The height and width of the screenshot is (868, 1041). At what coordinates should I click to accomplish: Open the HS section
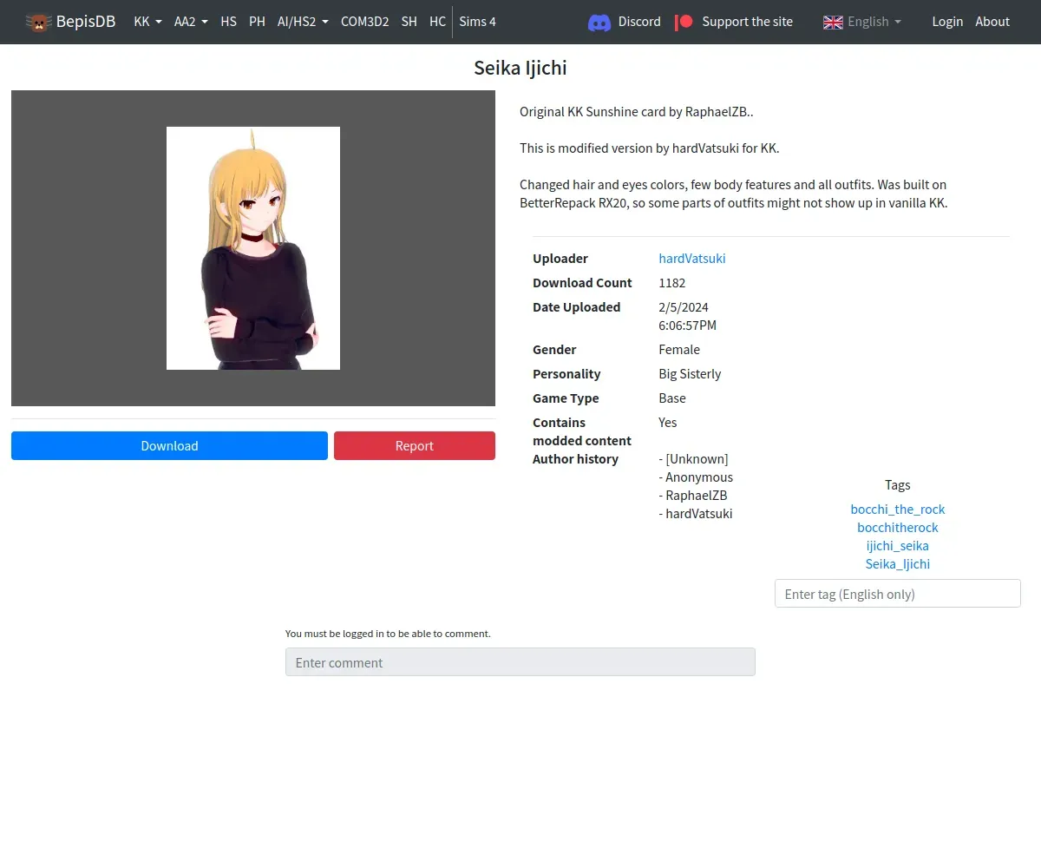pyautogui.click(x=228, y=22)
